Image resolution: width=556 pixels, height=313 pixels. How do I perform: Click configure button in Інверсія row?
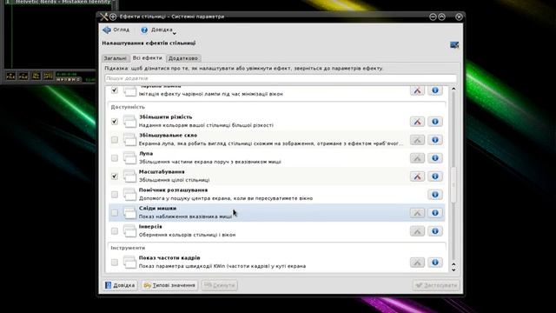click(x=417, y=231)
